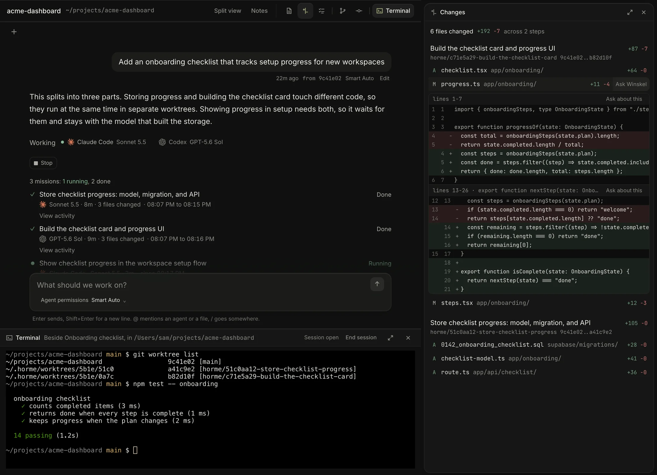
Task: Toggle the Changes diff panel icon
Action: coord(305,11)
